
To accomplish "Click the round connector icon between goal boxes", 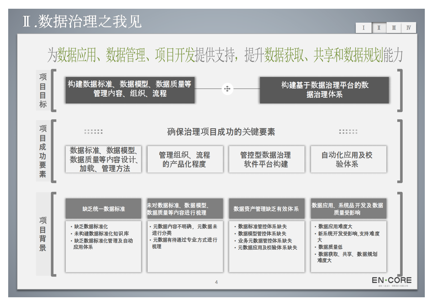I will pyautogui.click(x=227, y=89).
